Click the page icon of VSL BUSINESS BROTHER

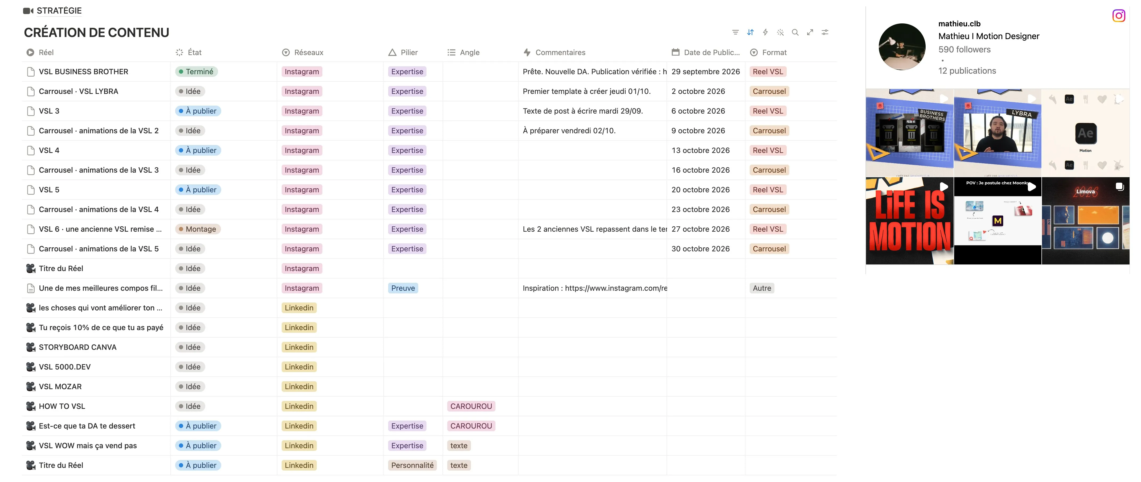pyautogui.click(x=31, y=72)
